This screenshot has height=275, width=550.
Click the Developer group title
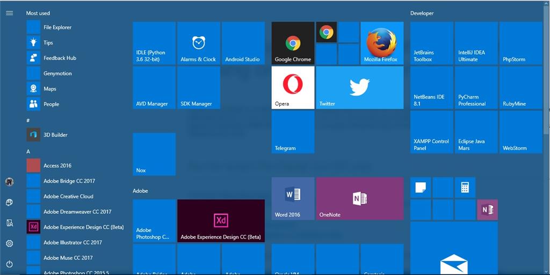tap(422, 13)
